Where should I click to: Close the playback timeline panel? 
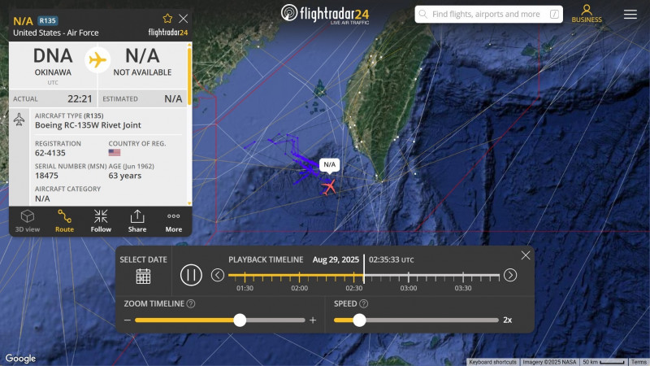click(x=526, y=255)
